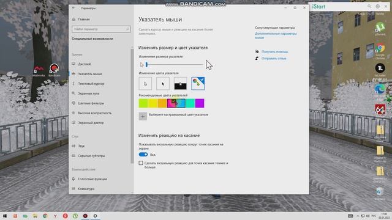392x220 pixels.
Task: Open the Windows Start menu
Action: click(5, 216)
